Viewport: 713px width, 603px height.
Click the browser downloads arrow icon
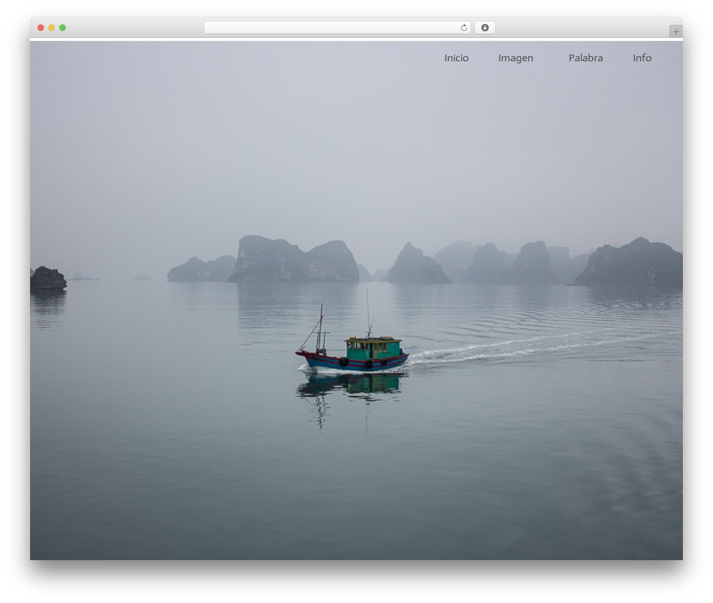pyautogui.click(x=485, y=28)
